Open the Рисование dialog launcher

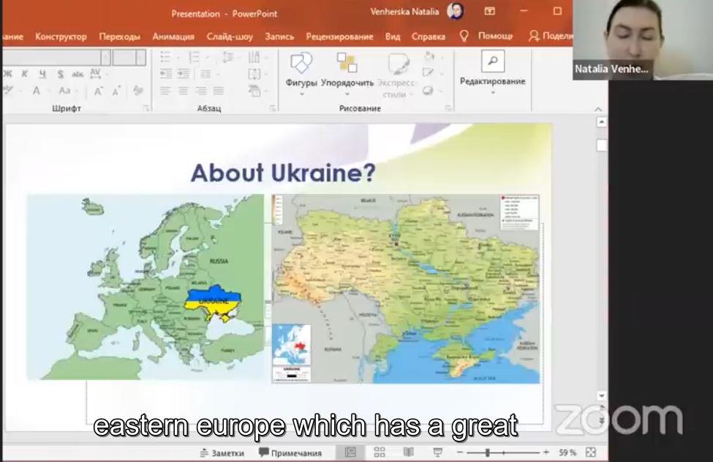448,108
